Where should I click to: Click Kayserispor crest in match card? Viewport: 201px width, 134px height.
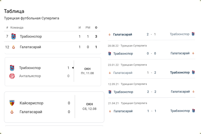(13, 103)
